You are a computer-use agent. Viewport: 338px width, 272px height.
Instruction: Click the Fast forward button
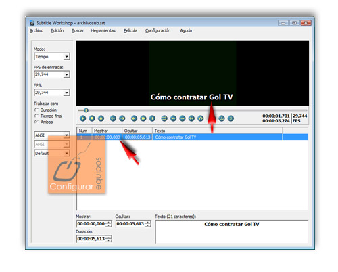coord(143,118)
